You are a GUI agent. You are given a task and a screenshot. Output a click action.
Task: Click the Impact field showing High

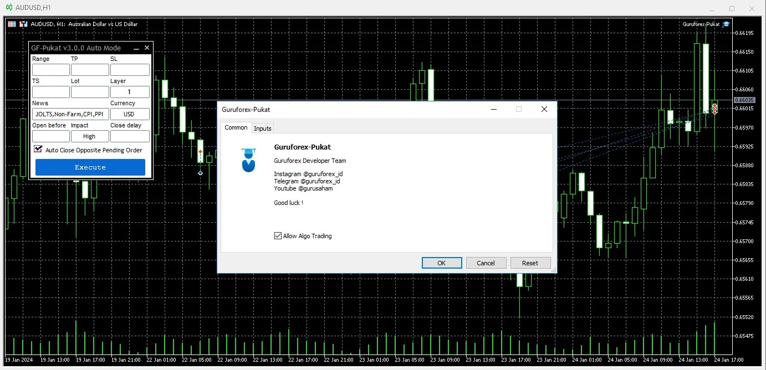point(90,136)
